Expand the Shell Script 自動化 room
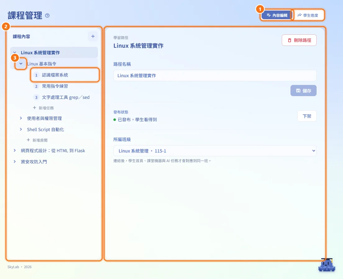 pos(21,129)
